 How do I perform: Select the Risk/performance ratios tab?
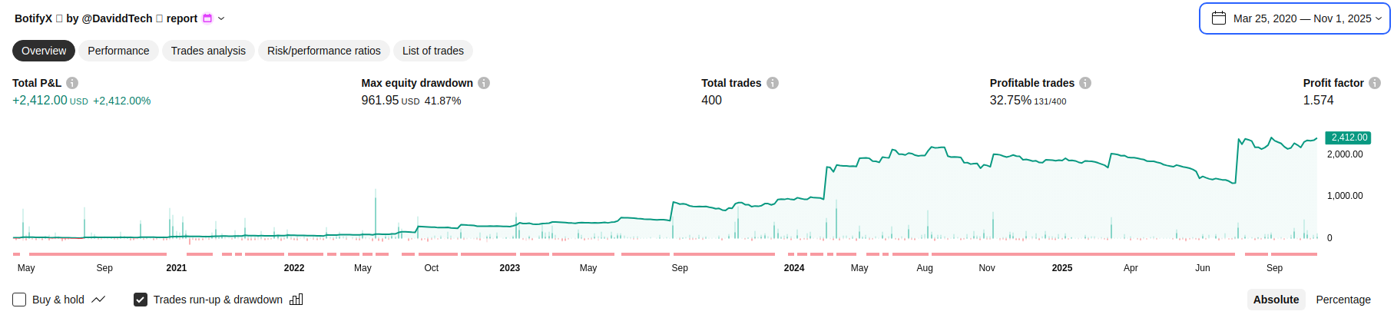coord(323,51)
